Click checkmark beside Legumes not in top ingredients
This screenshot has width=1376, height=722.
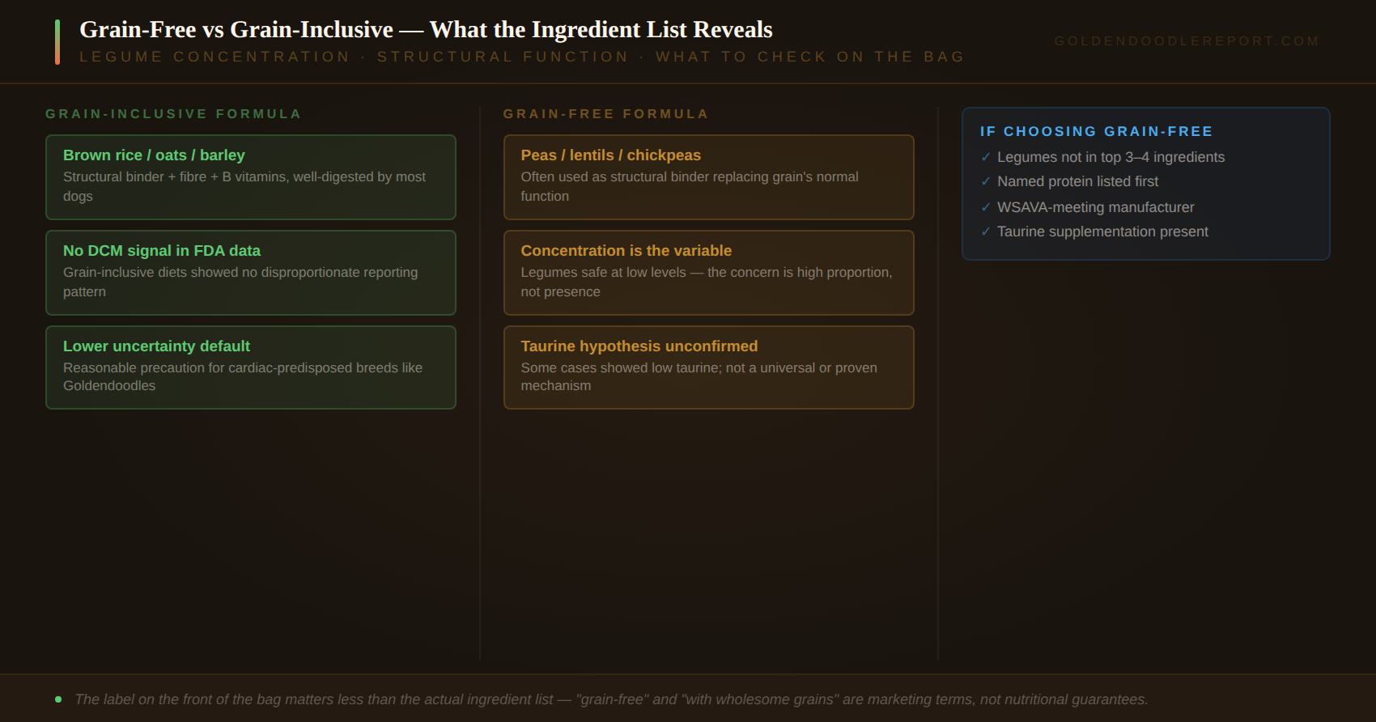985,157
